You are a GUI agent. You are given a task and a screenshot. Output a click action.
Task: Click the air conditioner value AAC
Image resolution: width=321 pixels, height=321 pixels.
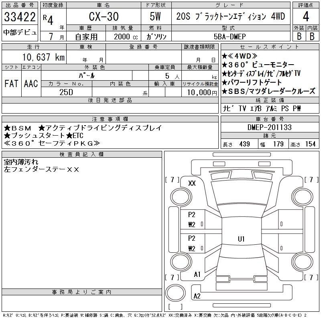click(31, 83)
